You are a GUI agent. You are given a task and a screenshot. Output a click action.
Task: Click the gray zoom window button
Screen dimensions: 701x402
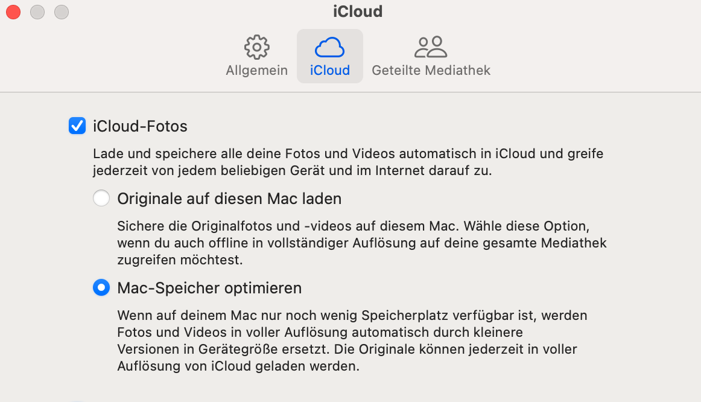pos(62,11)
